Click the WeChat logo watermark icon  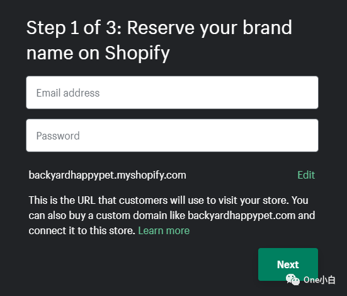click(x=293, y=280)
